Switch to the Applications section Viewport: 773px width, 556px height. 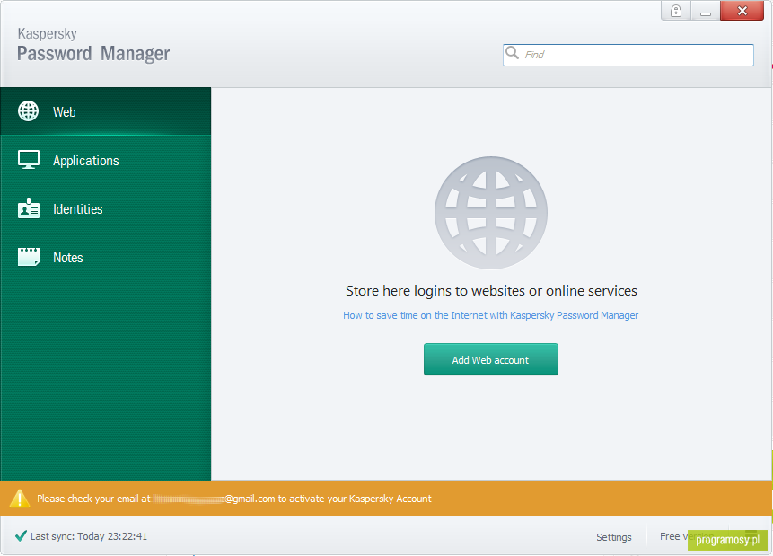click(106, 161)
